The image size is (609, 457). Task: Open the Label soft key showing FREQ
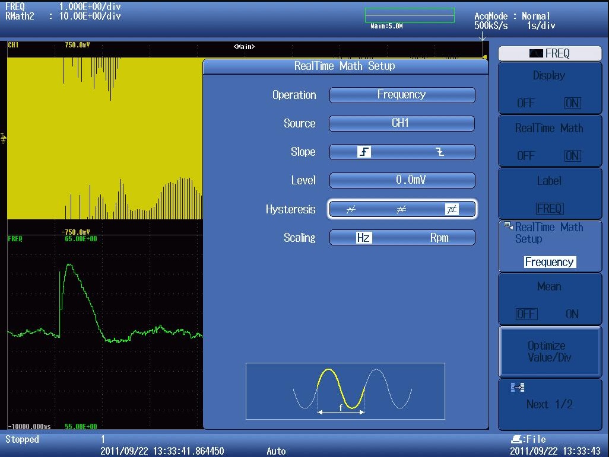[x=549, y=194]
